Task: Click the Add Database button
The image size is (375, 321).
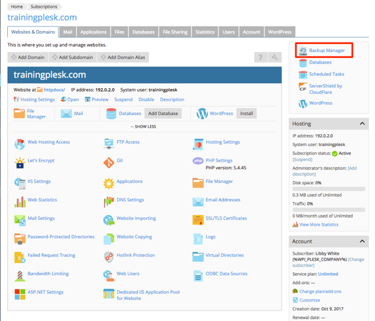Action: point(163,113)
